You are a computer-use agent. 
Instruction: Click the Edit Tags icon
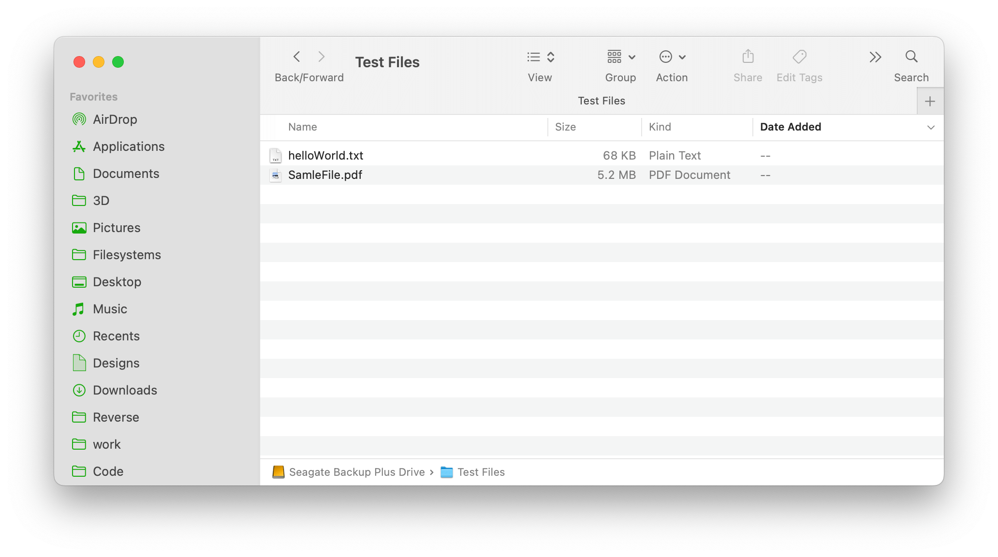pos(799,57)
